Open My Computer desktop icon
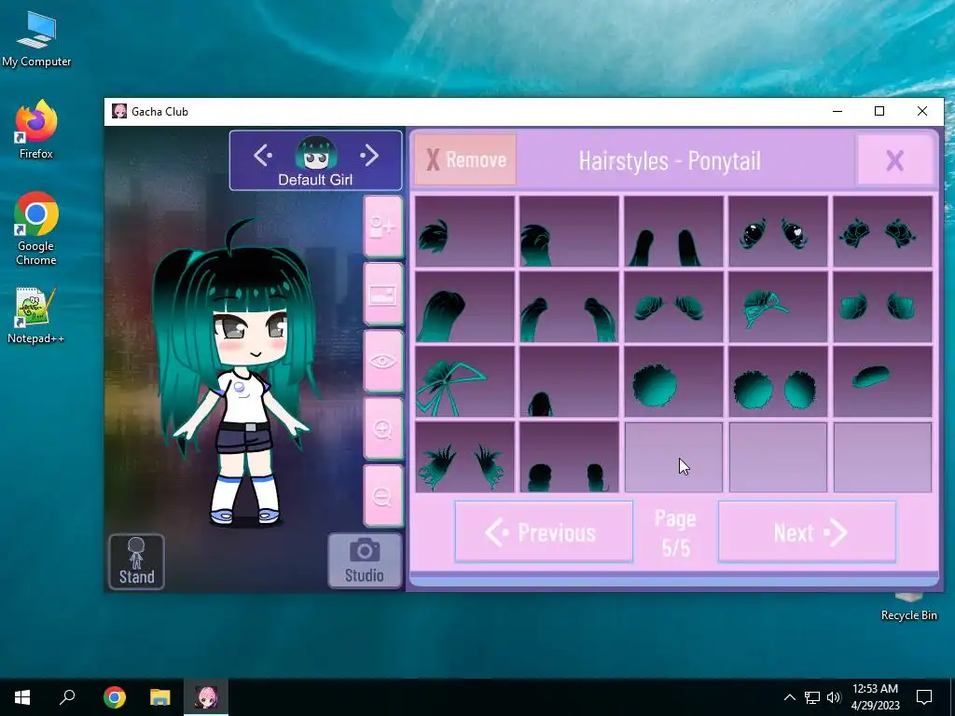955x716 pixels. tap(36, 39)
